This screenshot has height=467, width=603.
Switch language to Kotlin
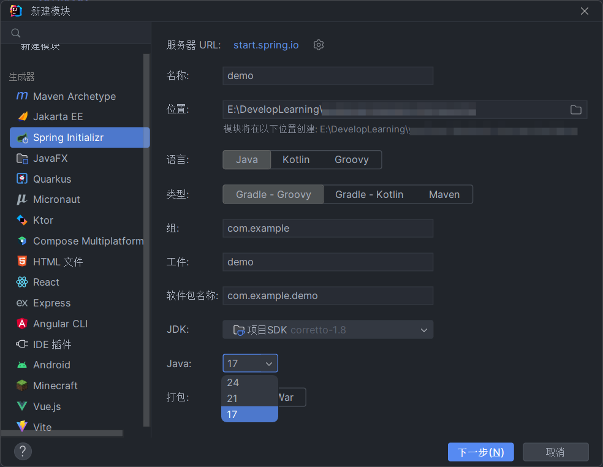coord(296,160)
